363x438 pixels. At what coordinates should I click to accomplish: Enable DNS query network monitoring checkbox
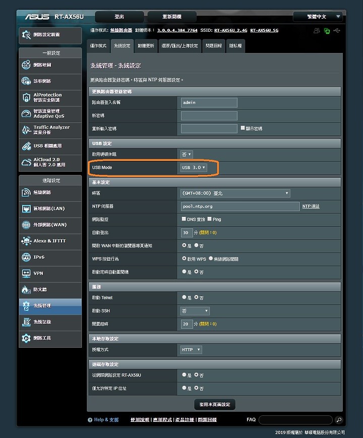[x=184, y=218]
